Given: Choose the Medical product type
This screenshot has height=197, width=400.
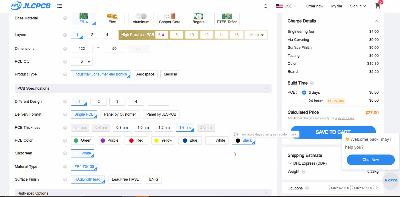Looking at the screenshot, I should coord(170,74).
